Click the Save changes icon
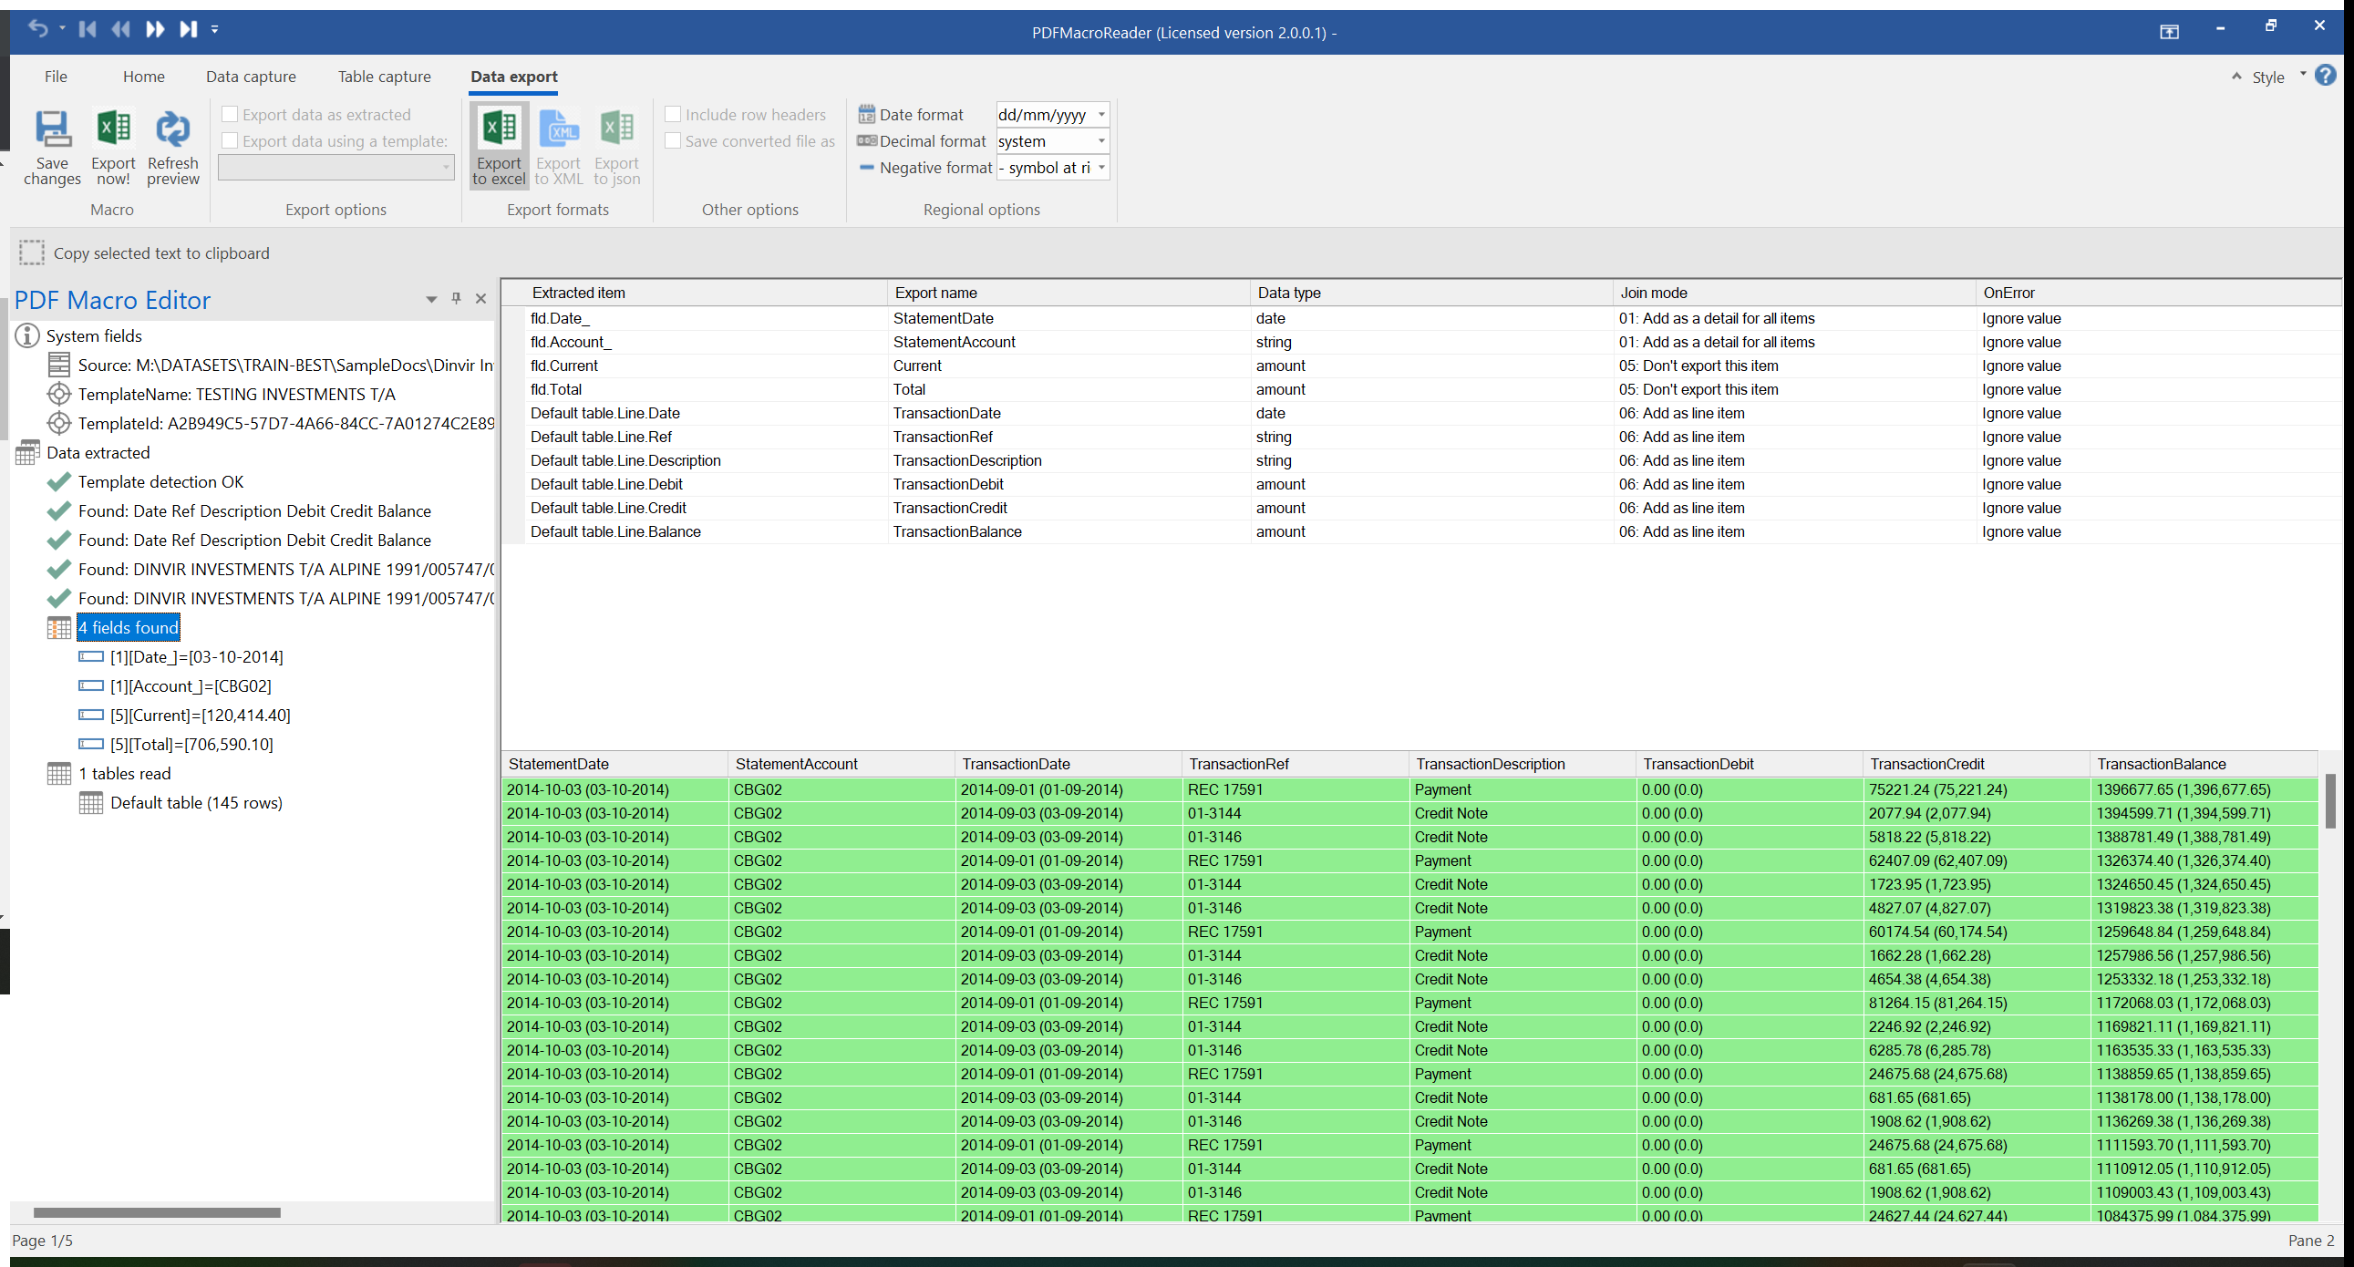This screenshot has width=2354, height=1267. tap(52, 147)
